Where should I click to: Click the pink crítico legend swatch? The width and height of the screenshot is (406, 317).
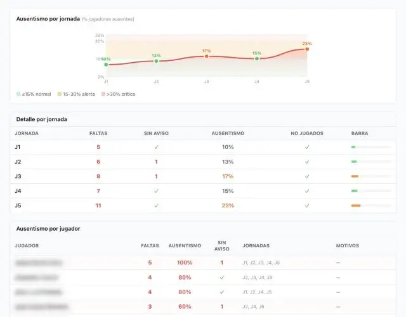[x=103, y=94]
